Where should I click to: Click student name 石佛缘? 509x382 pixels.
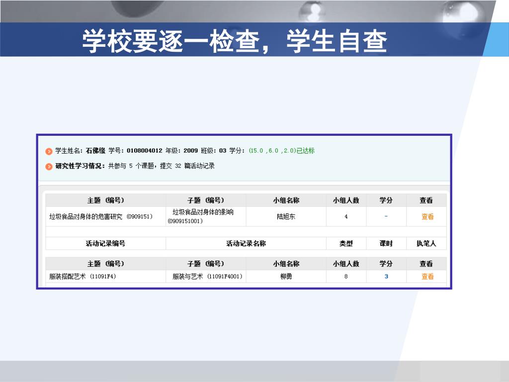point(96,151)
